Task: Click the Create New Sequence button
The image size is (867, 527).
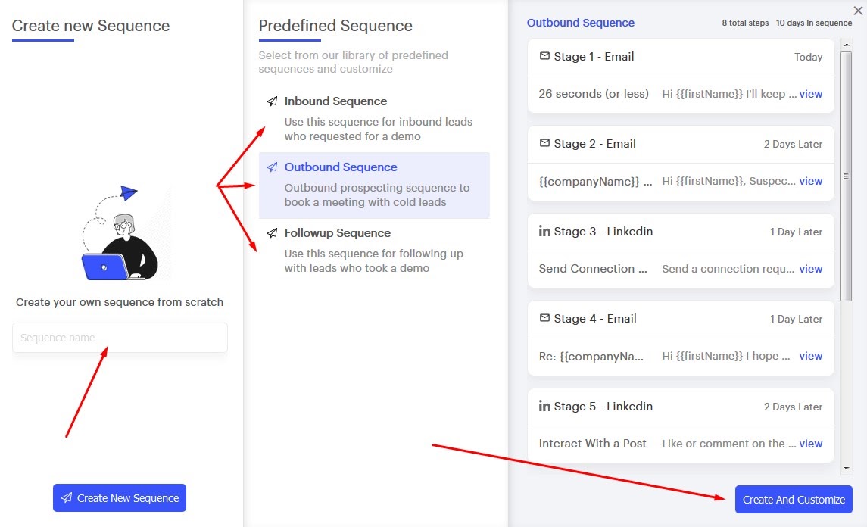Action: (x=120, y=497)
